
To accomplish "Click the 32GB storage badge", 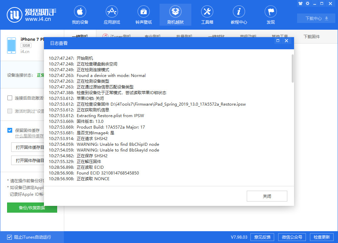I will [26, 46].
